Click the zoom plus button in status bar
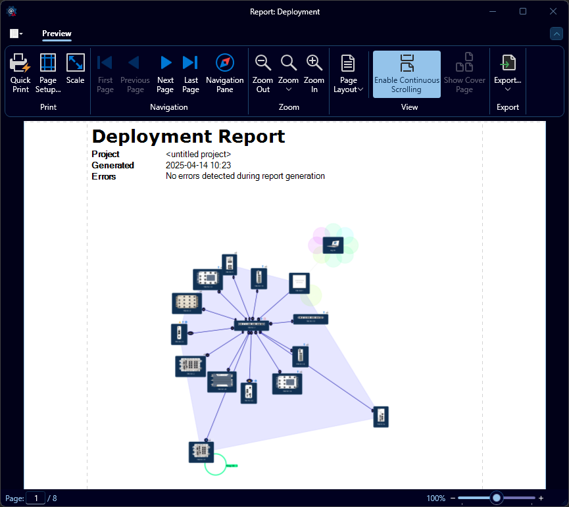Screen dimensions: 569x507 (x=541, y=498)
